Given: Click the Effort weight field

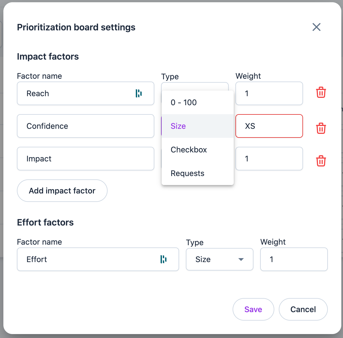Looking at the screenshot, I should click(294, 259).
